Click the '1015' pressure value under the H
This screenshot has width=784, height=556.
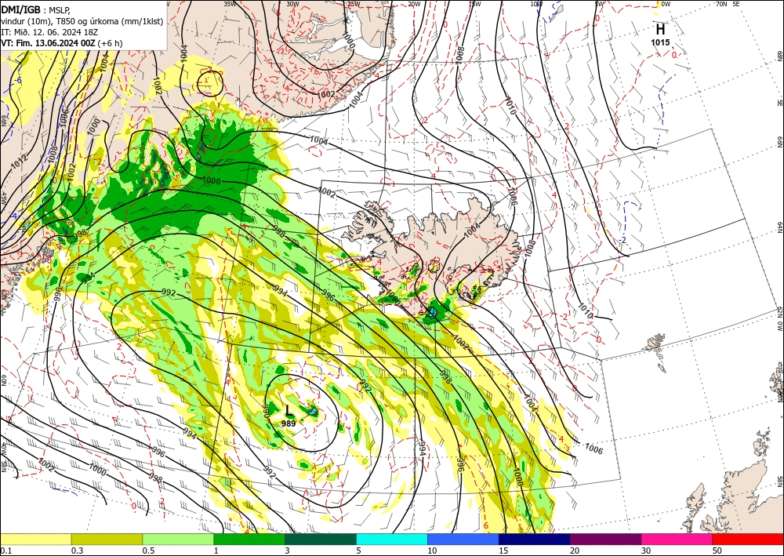point(660,42)
